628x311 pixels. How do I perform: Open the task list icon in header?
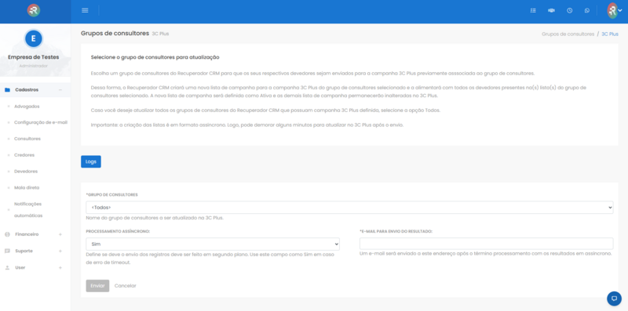coord(533,10)
